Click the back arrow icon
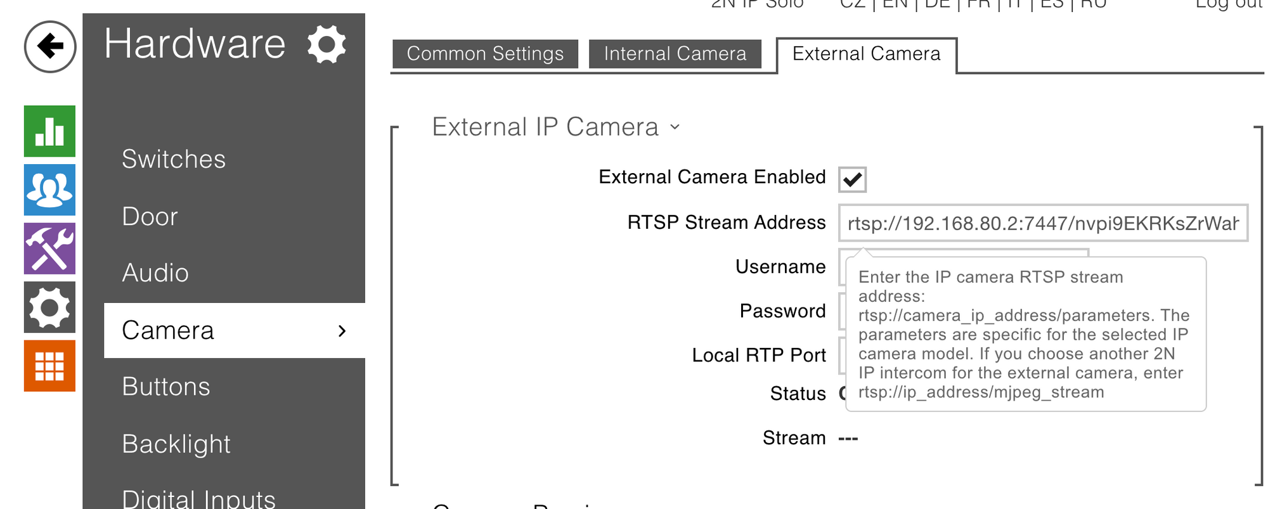This screenshot has height=509, width=1268. coord(50,46)
